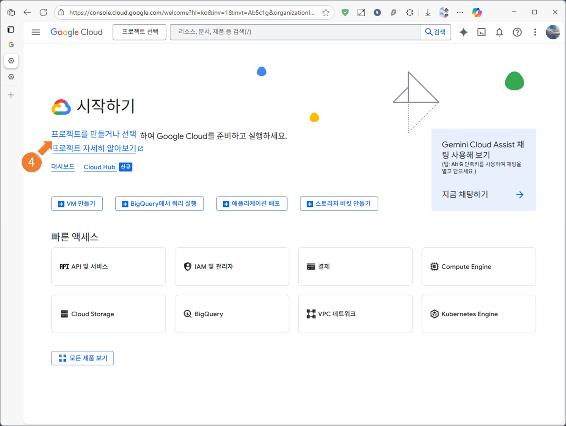Viewport: 566px width, 426px height.
Task: Open browser downloads arrow icon
Action: (428, 12)
